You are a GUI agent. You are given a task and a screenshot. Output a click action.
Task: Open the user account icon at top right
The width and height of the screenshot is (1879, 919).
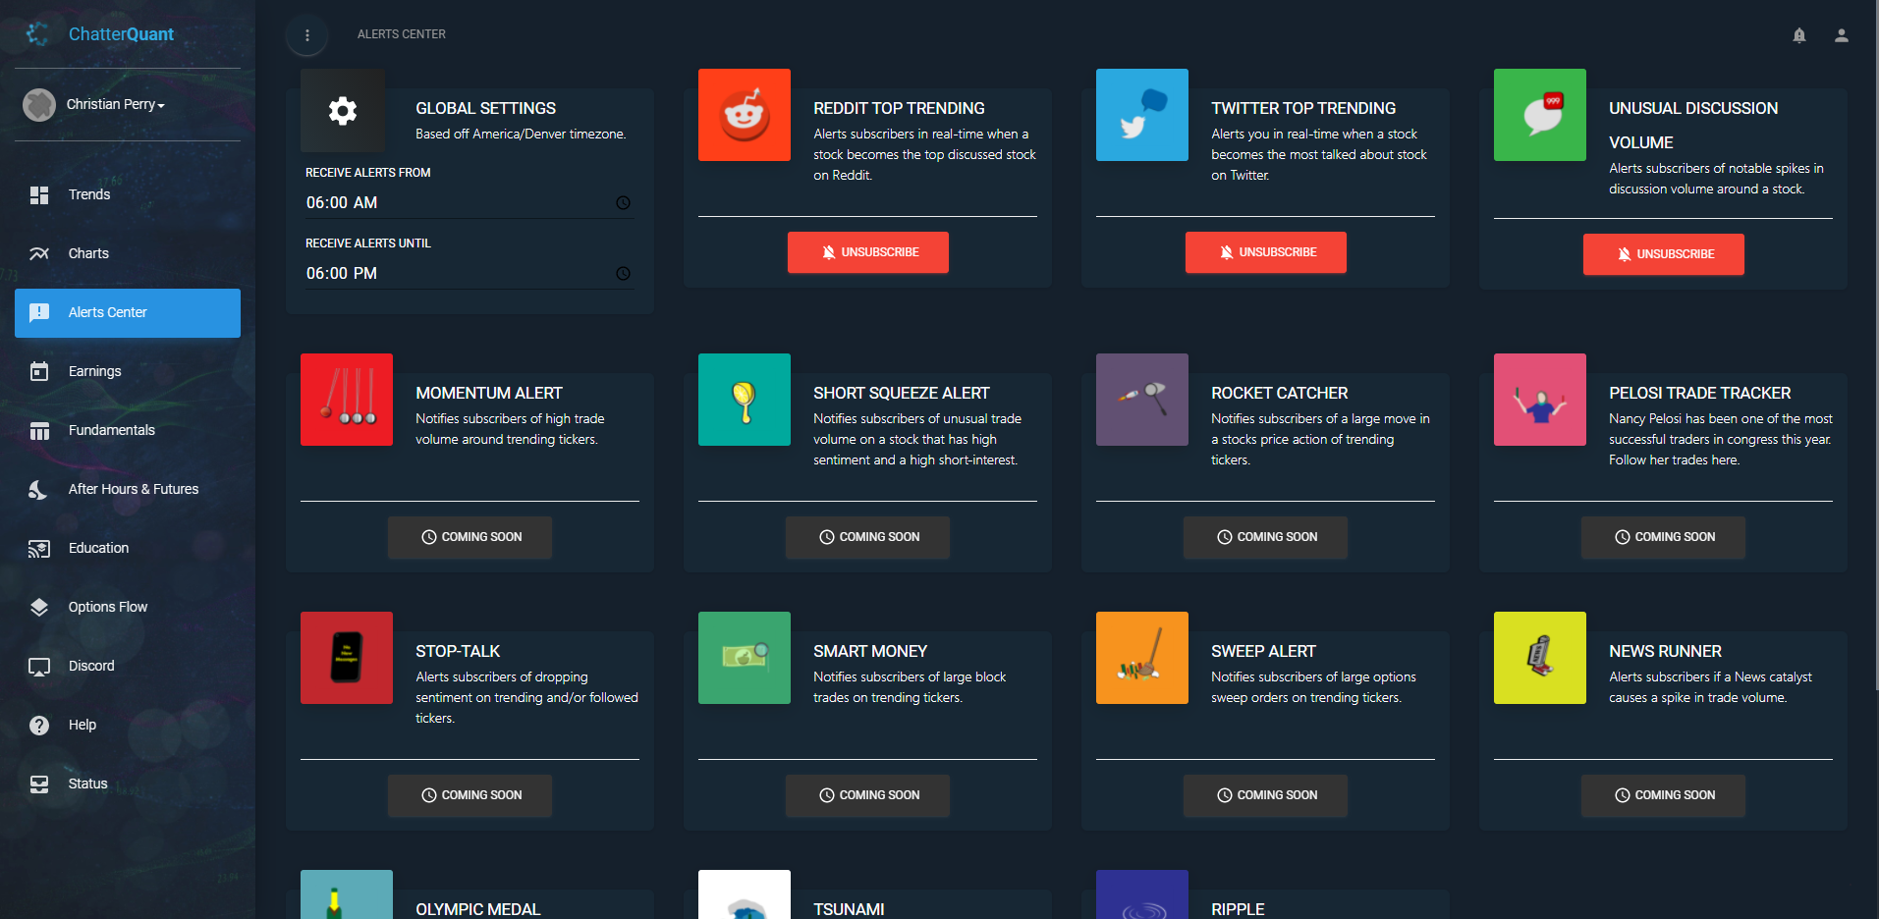click(x=1842, y=35)
